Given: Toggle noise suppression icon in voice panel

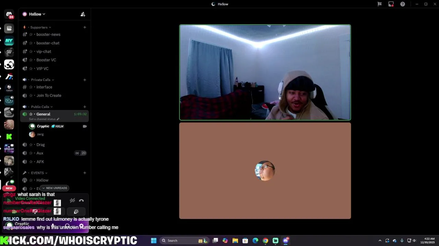Looking at the screenshot, I should pyautogui.click(x=72, y=201).
